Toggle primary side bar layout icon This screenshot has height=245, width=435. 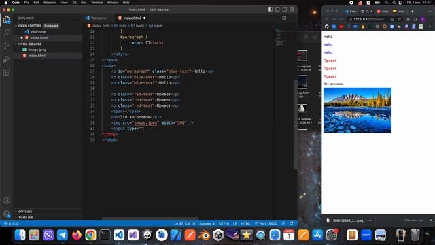(x=271, y=10)
